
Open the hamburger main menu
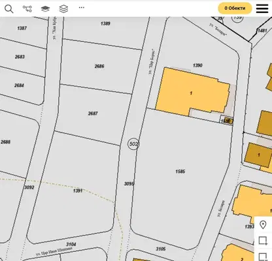[262, 8]
